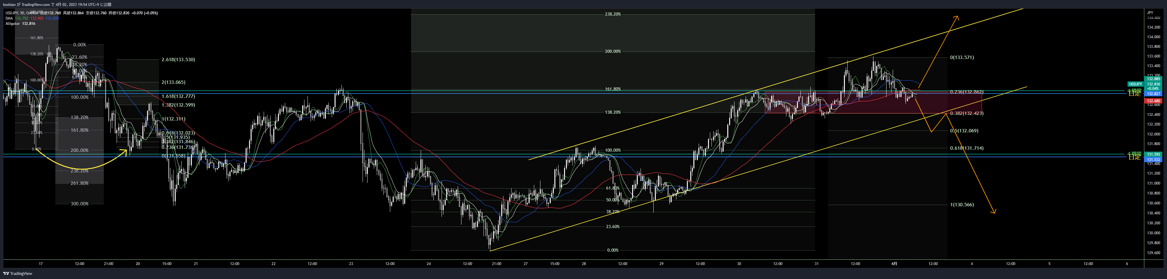1167x279 pixels.
Task: Click the blue DMA value 133.020
Action: pos(52,19)
